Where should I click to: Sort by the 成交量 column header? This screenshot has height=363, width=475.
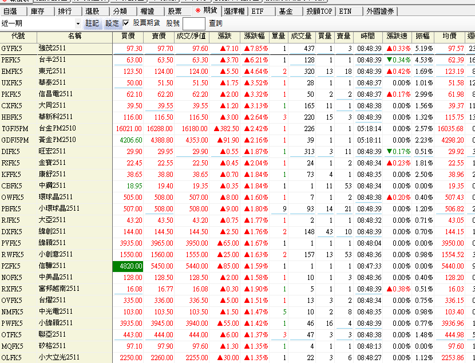tap(301, 36)
